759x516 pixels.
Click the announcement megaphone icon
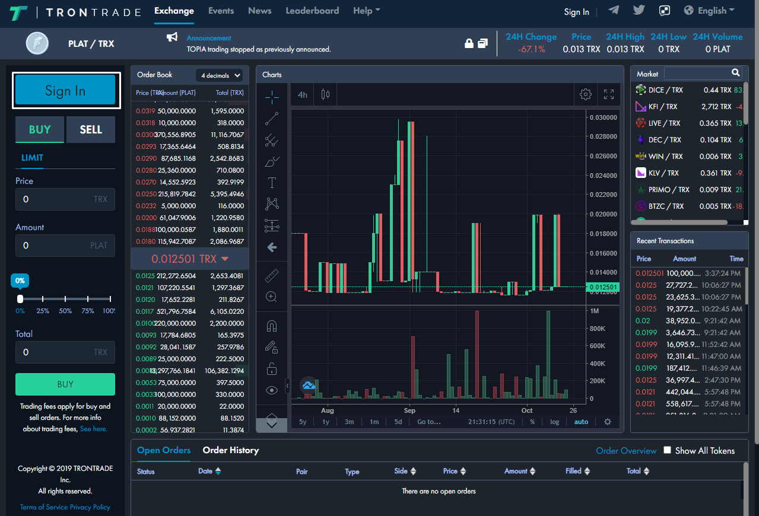pyautogui.click(x=172, y=37)
